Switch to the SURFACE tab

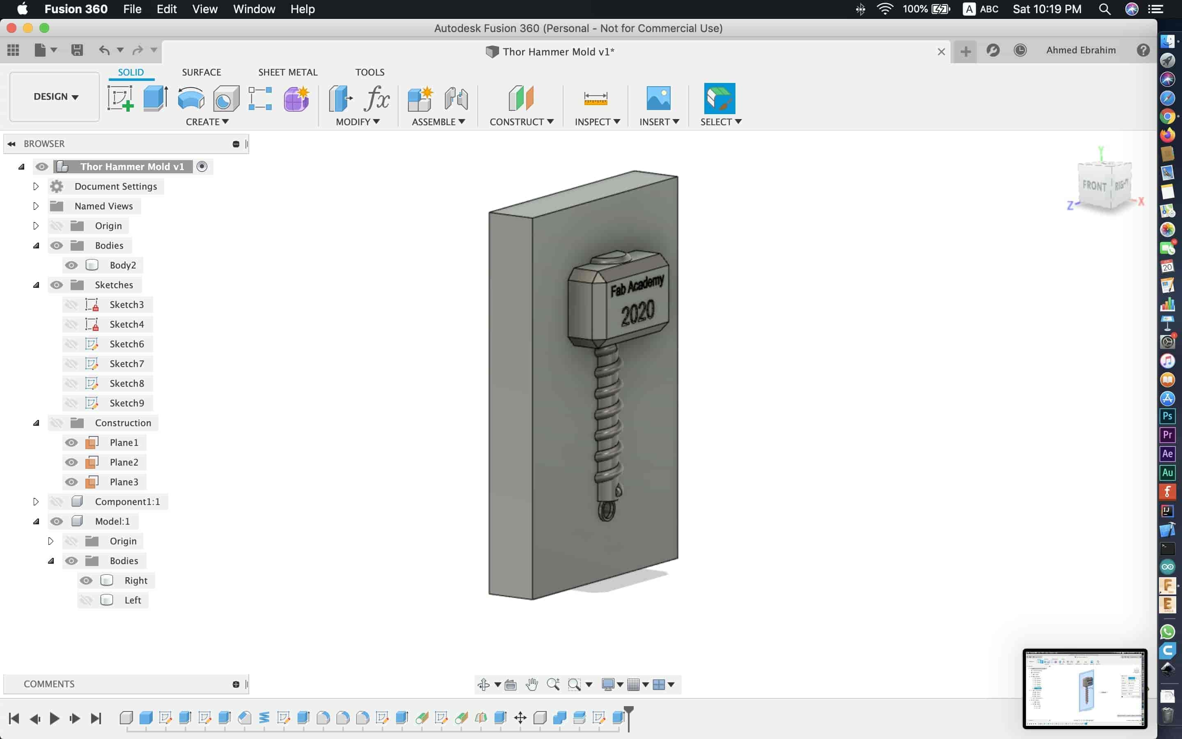click(201, 71)
